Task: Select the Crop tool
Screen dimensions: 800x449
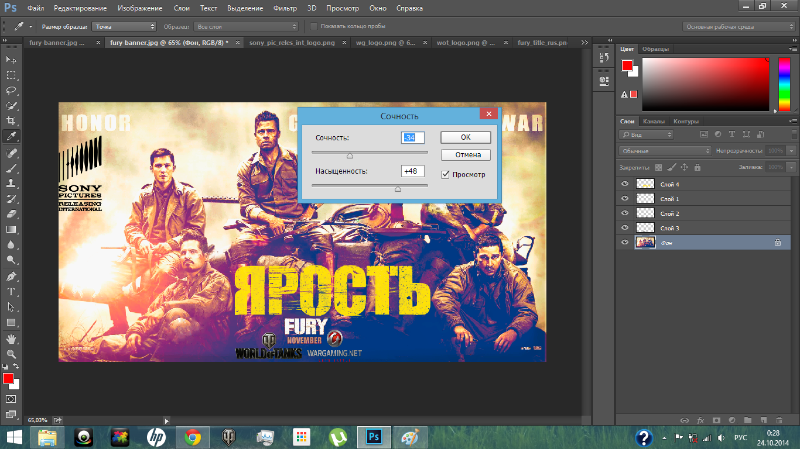Action: coord(11,121)
